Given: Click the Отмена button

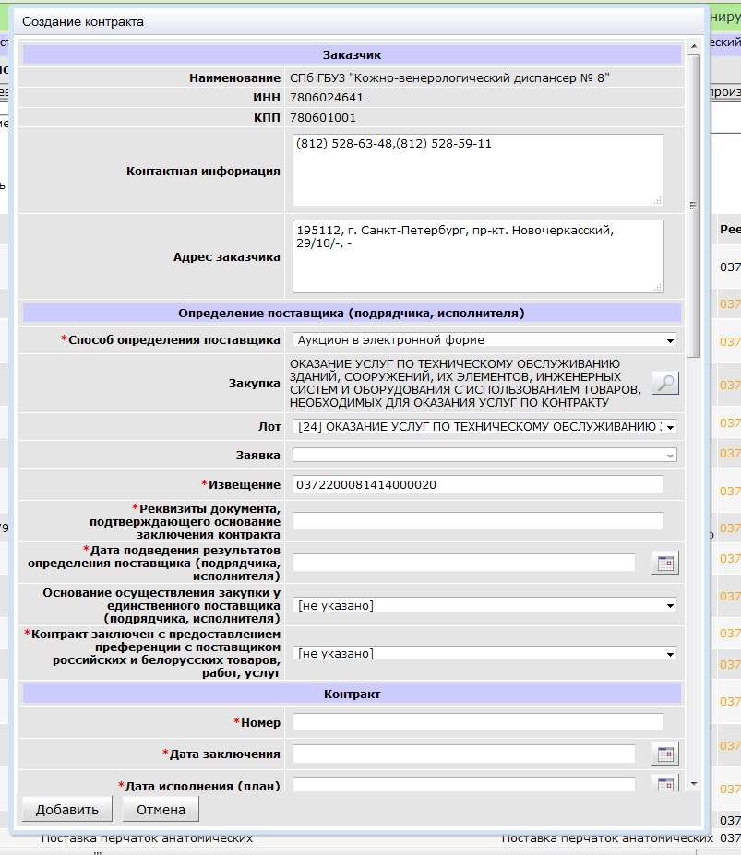Looking at the screenshot, I should 161,810.
